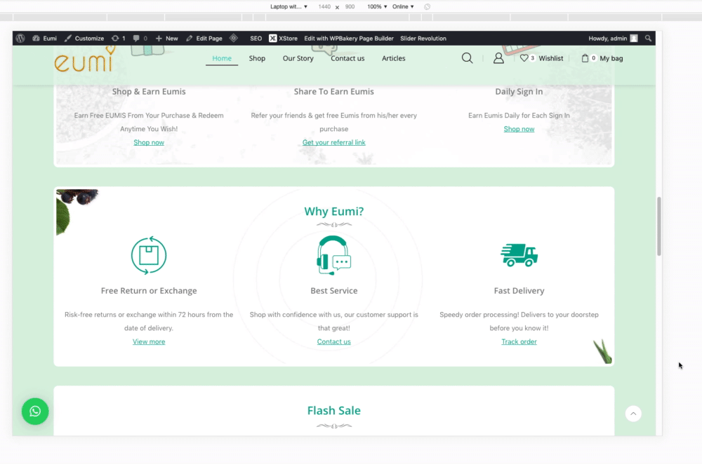Click the Flash Sale heading
The height and width of the screenshot is (464, 702).
[x=333, y=410]
